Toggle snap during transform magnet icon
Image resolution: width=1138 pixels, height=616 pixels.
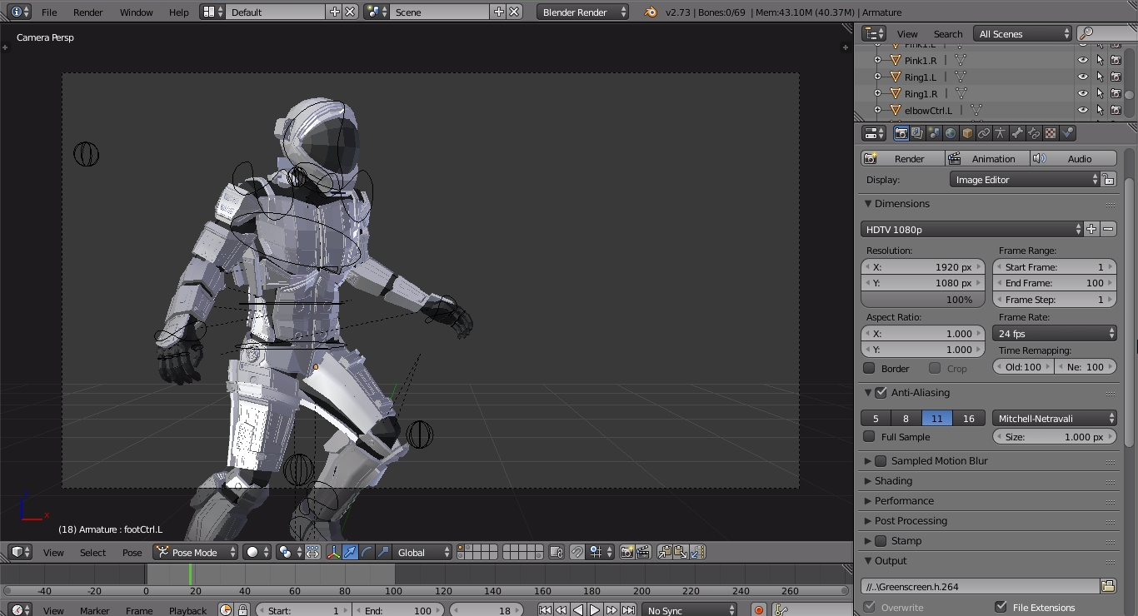577,552
